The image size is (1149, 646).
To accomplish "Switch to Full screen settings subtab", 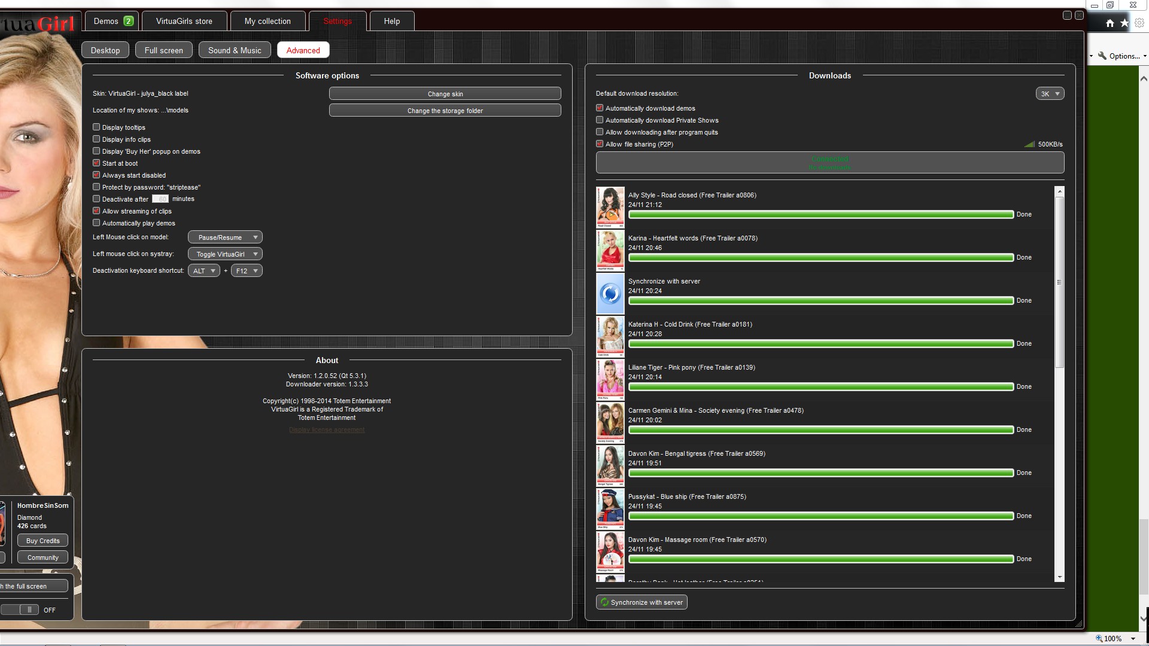I will pyautogui.click(x=164, y=50).
